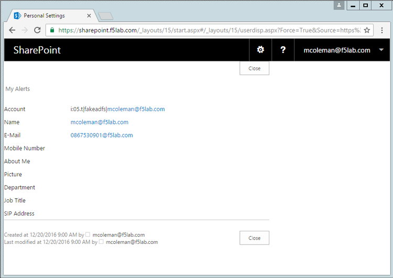Image resolution: width=393 pixels, height=278 pixels.
Task: Click the top Close button
Action: 254,68
